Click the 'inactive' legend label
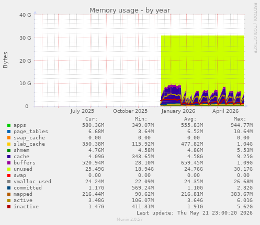The height and width of the screenshot is (225, 260). coord(26,207)
